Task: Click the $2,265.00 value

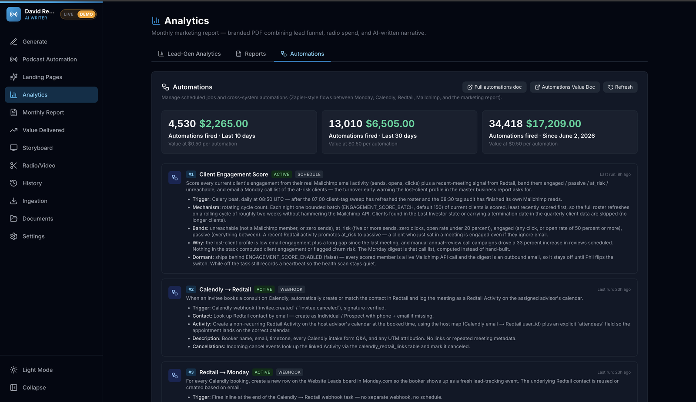Action: 224,124
